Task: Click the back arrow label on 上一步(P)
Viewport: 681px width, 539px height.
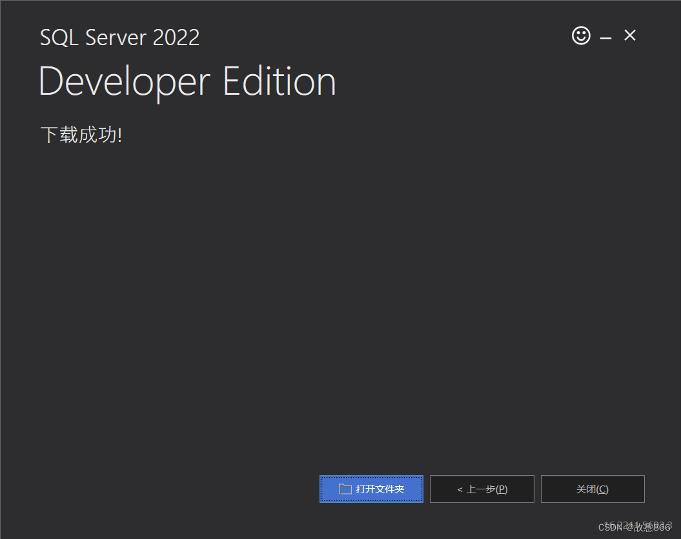Action: click(460, 489)
